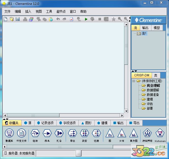Image resolution: width=169 pixels, height=159 pixels.
Task: Open the 图形 palette tab
Action: (x=87, y=123)
